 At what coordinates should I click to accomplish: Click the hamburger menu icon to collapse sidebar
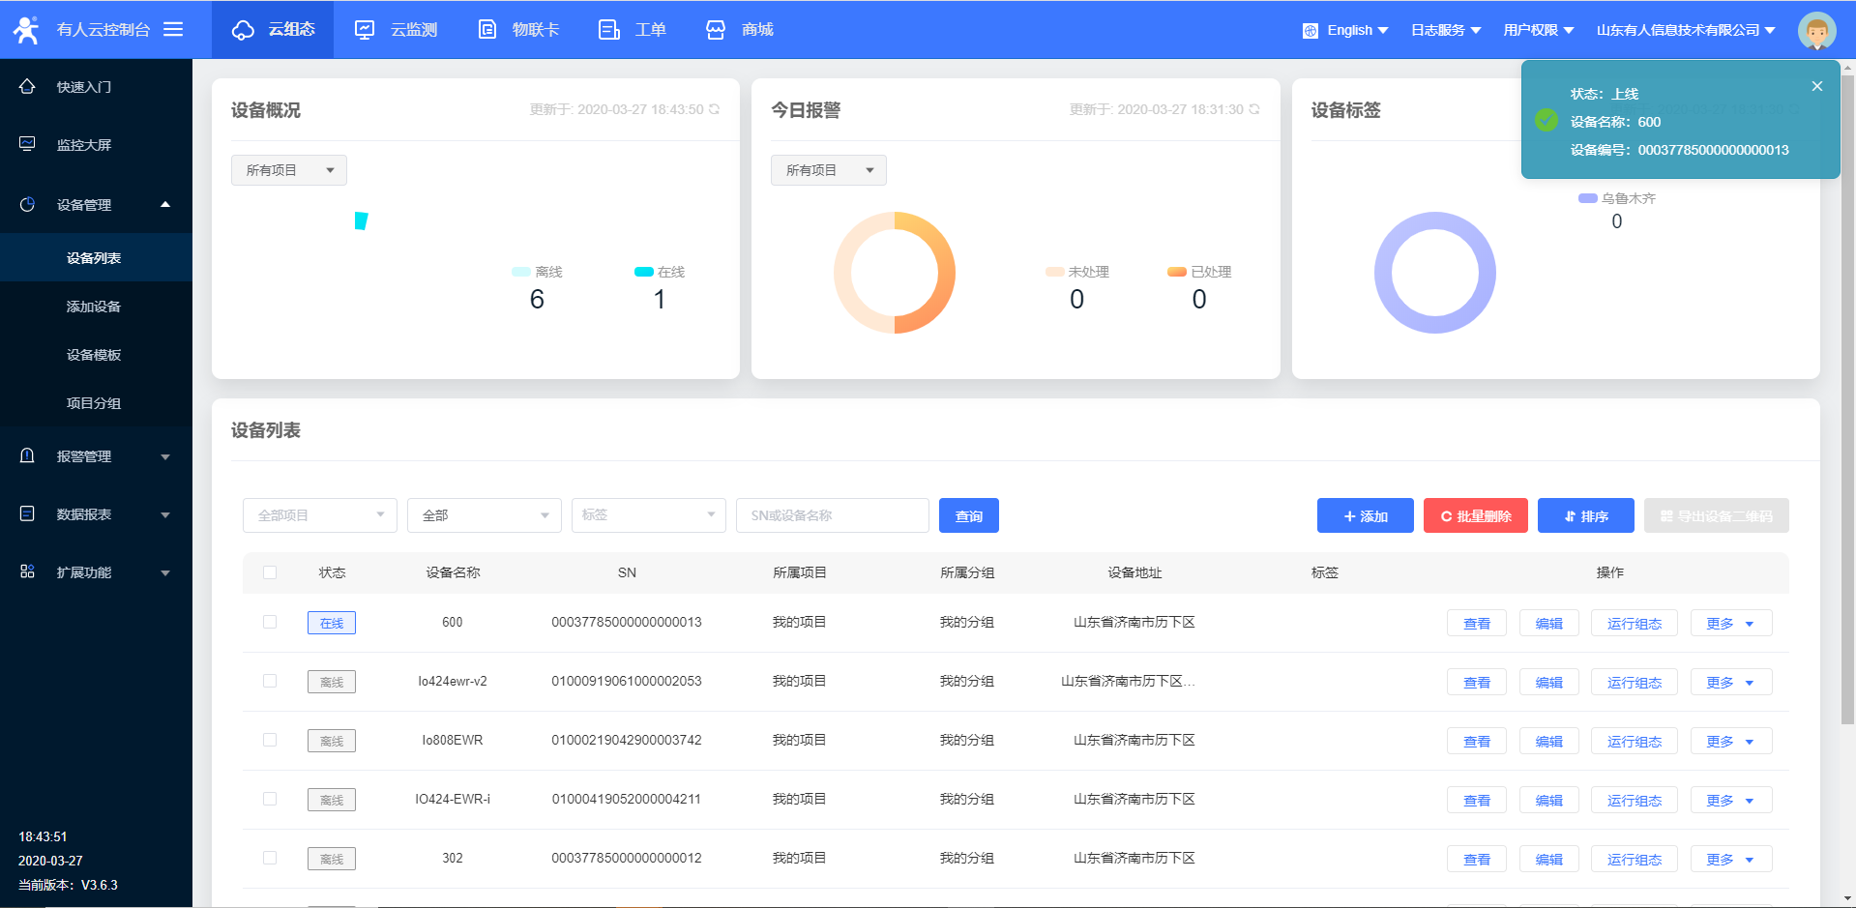point(173,29)
